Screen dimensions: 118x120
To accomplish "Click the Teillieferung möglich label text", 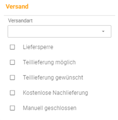I will (x=49, y=62).
